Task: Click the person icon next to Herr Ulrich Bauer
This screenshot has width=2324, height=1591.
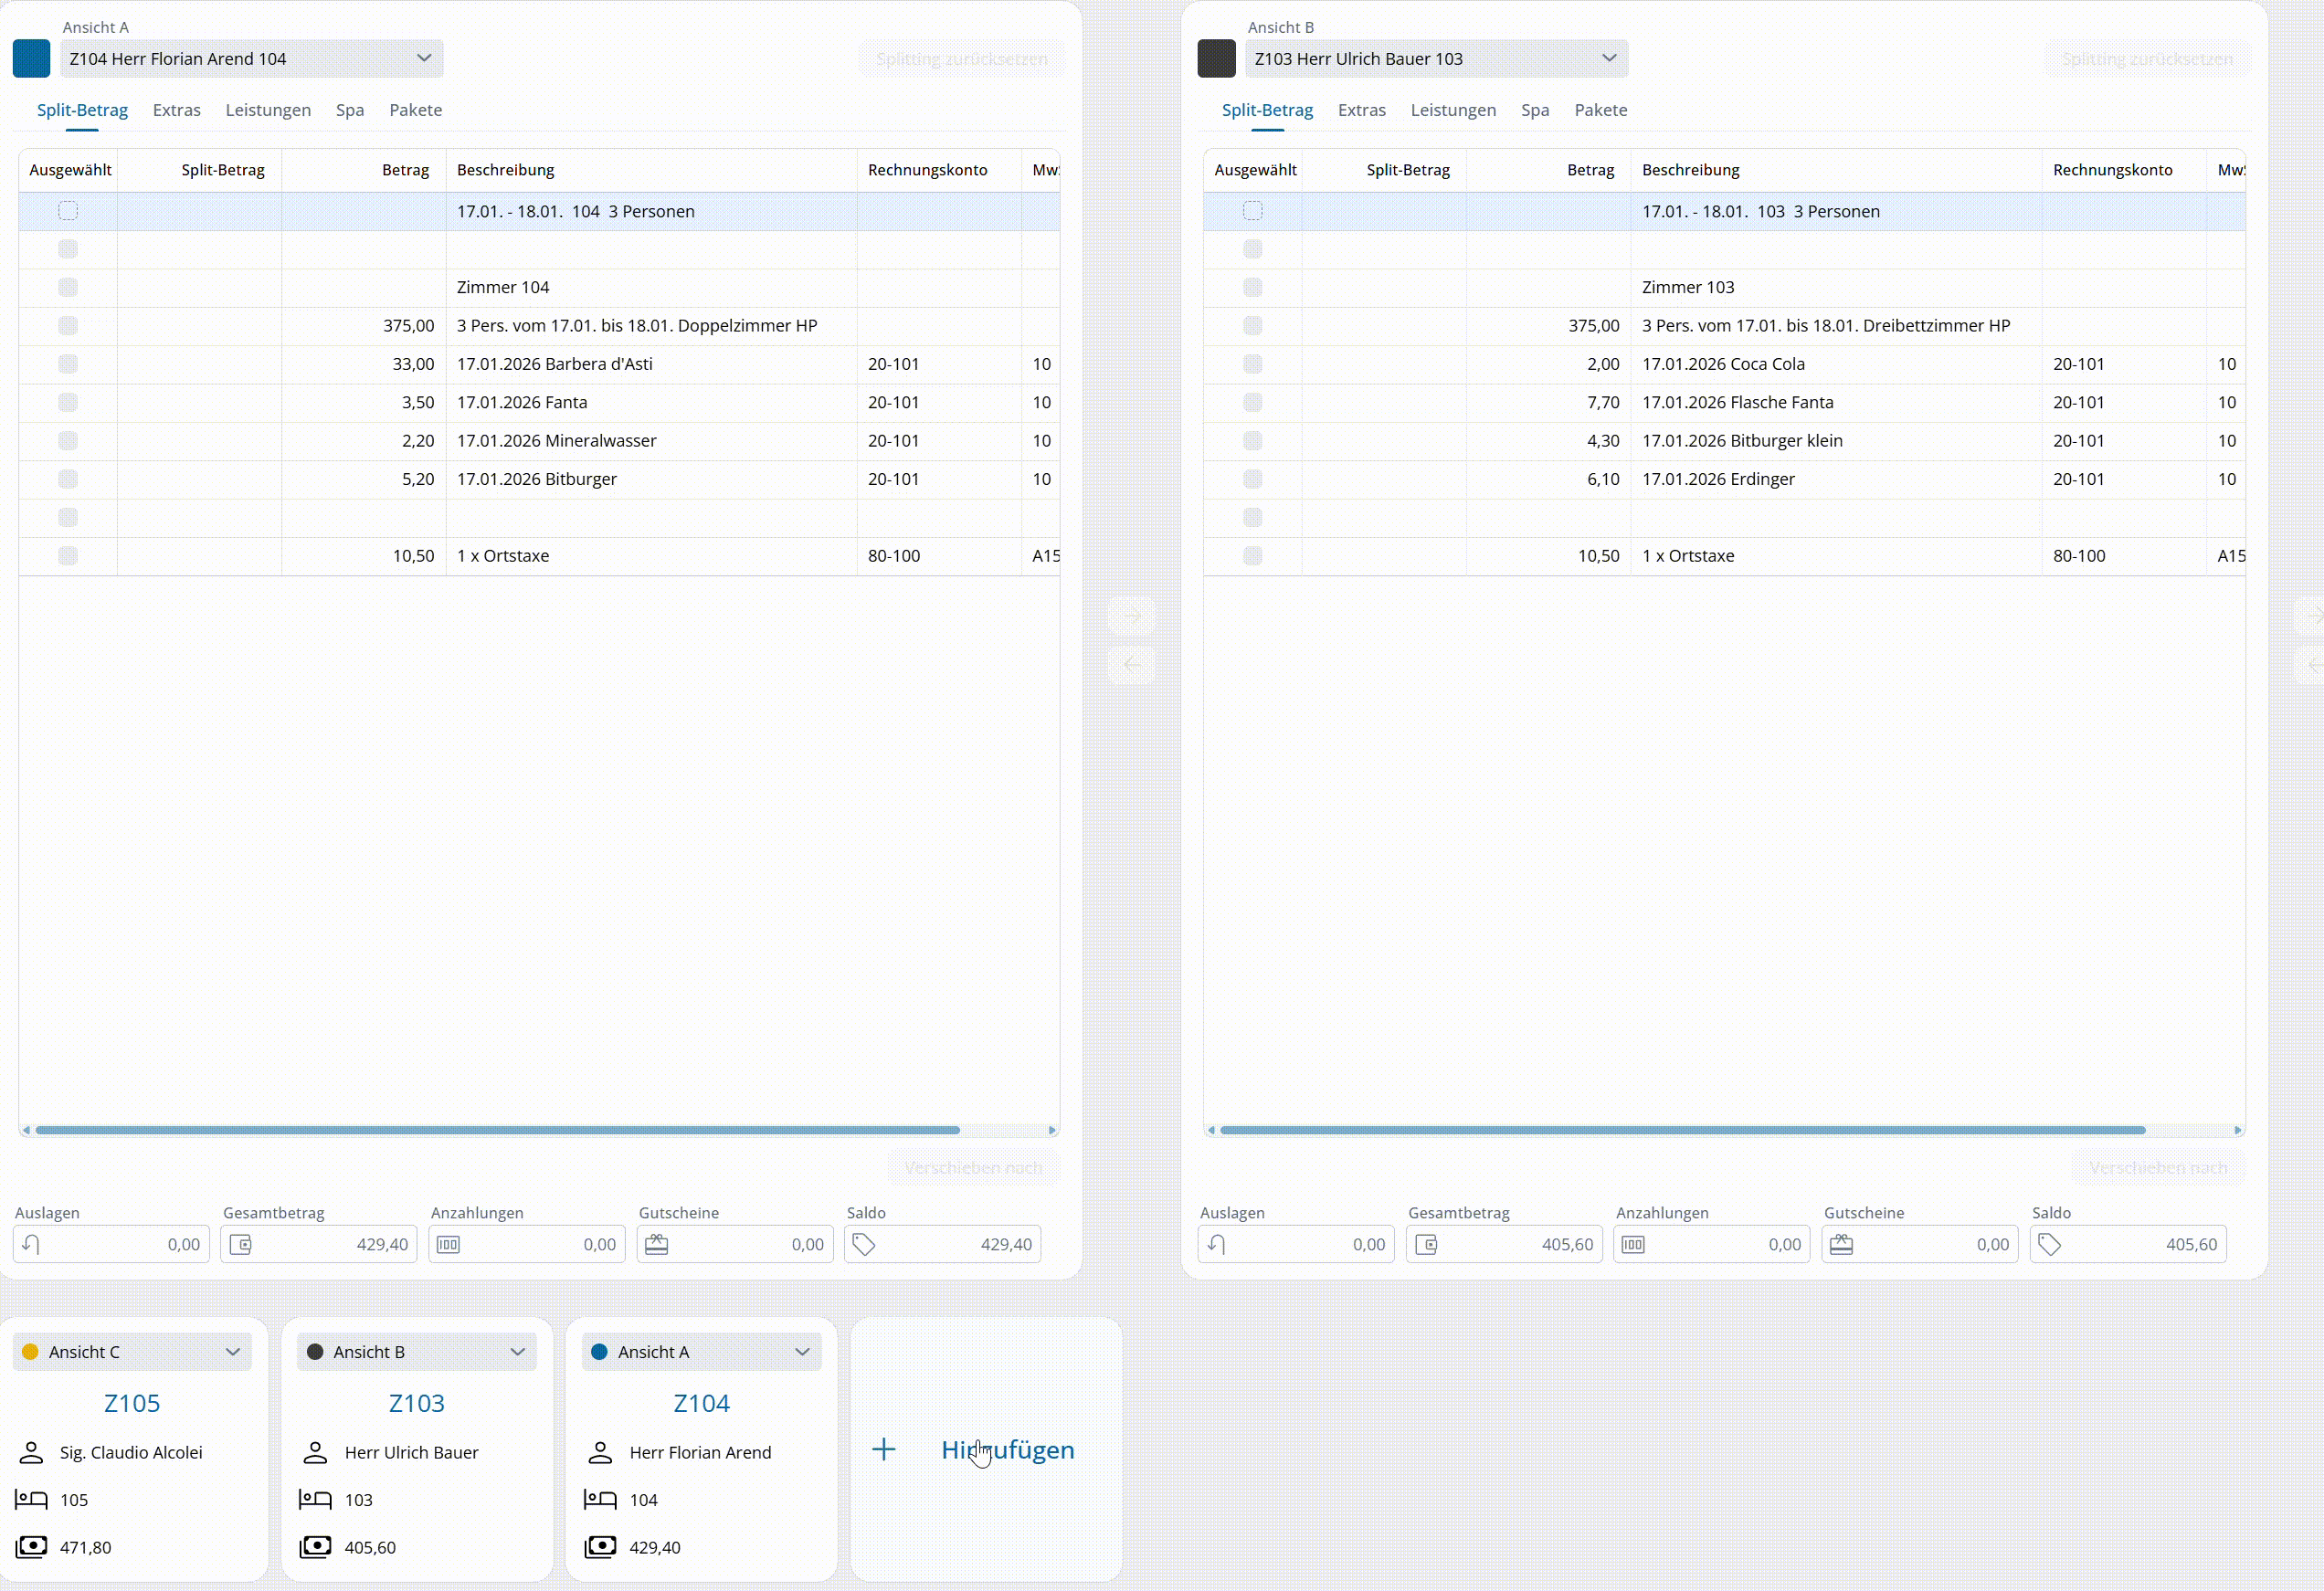Action: (316, 1452)
